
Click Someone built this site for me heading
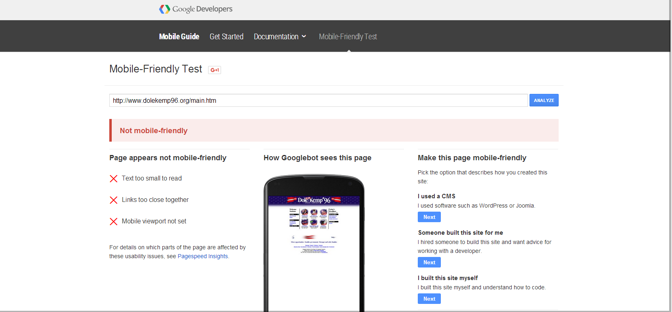460,233
